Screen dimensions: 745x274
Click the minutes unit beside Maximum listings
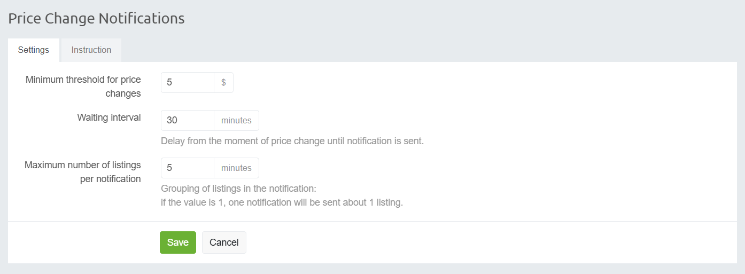(236, 168)
